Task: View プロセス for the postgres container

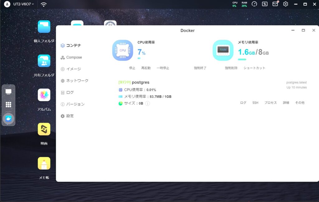Action: [271, 103]
